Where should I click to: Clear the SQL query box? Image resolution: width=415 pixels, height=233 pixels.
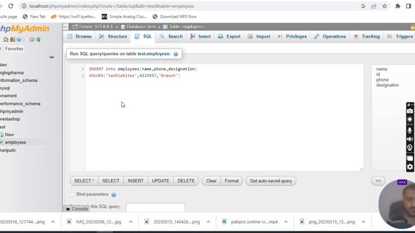[x=211, y=181]
